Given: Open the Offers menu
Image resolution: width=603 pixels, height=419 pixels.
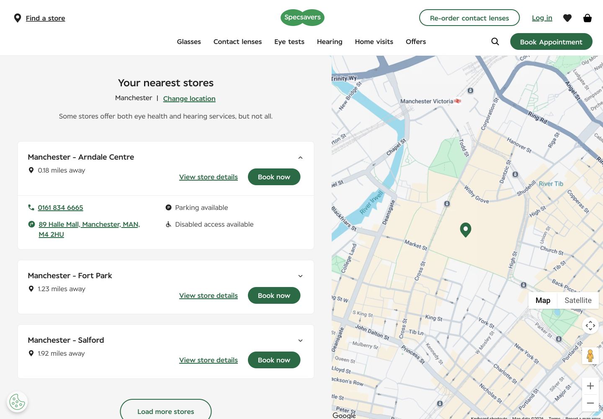Looking at the screenshot, I should tap(416, 41).
